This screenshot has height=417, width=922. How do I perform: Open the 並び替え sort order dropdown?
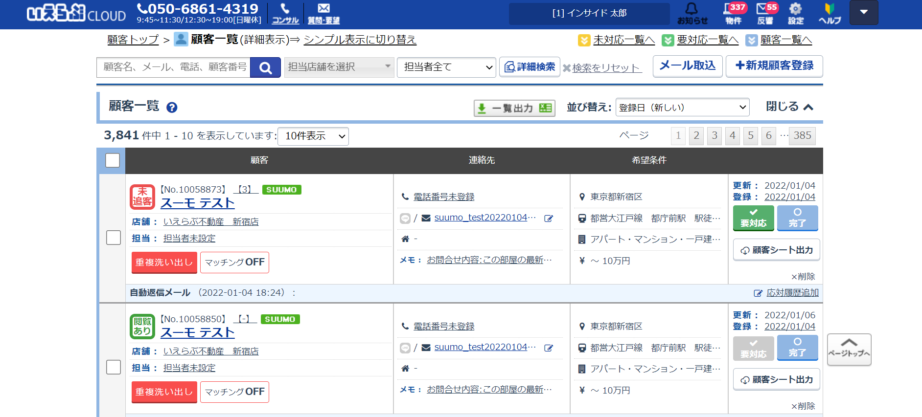[682, 108]
